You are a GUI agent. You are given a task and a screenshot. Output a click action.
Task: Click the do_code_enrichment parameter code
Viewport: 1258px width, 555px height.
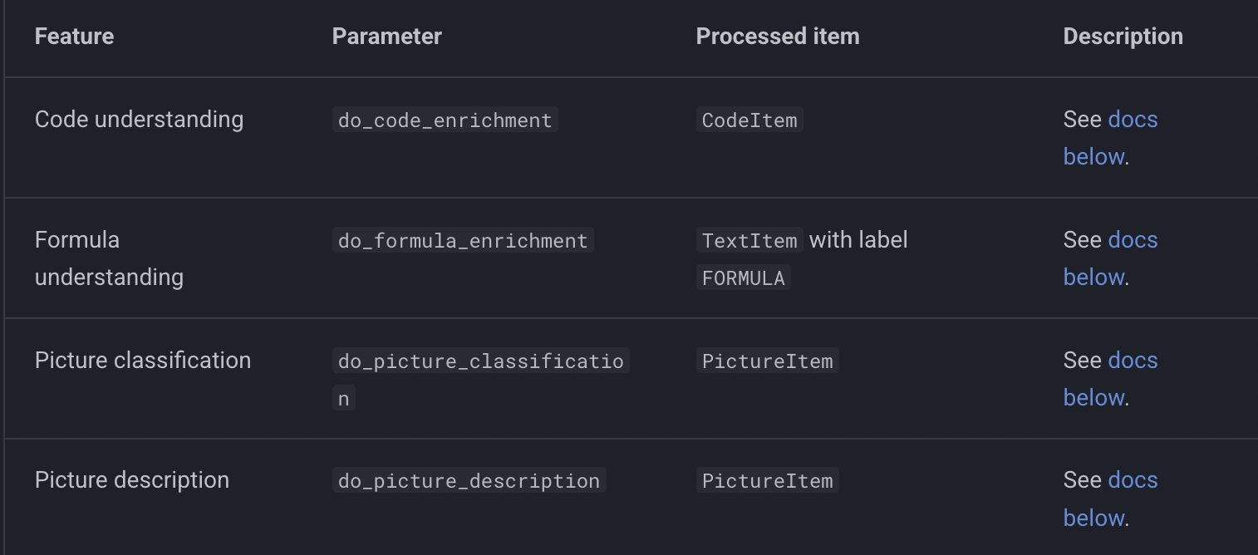pos(445,120)
